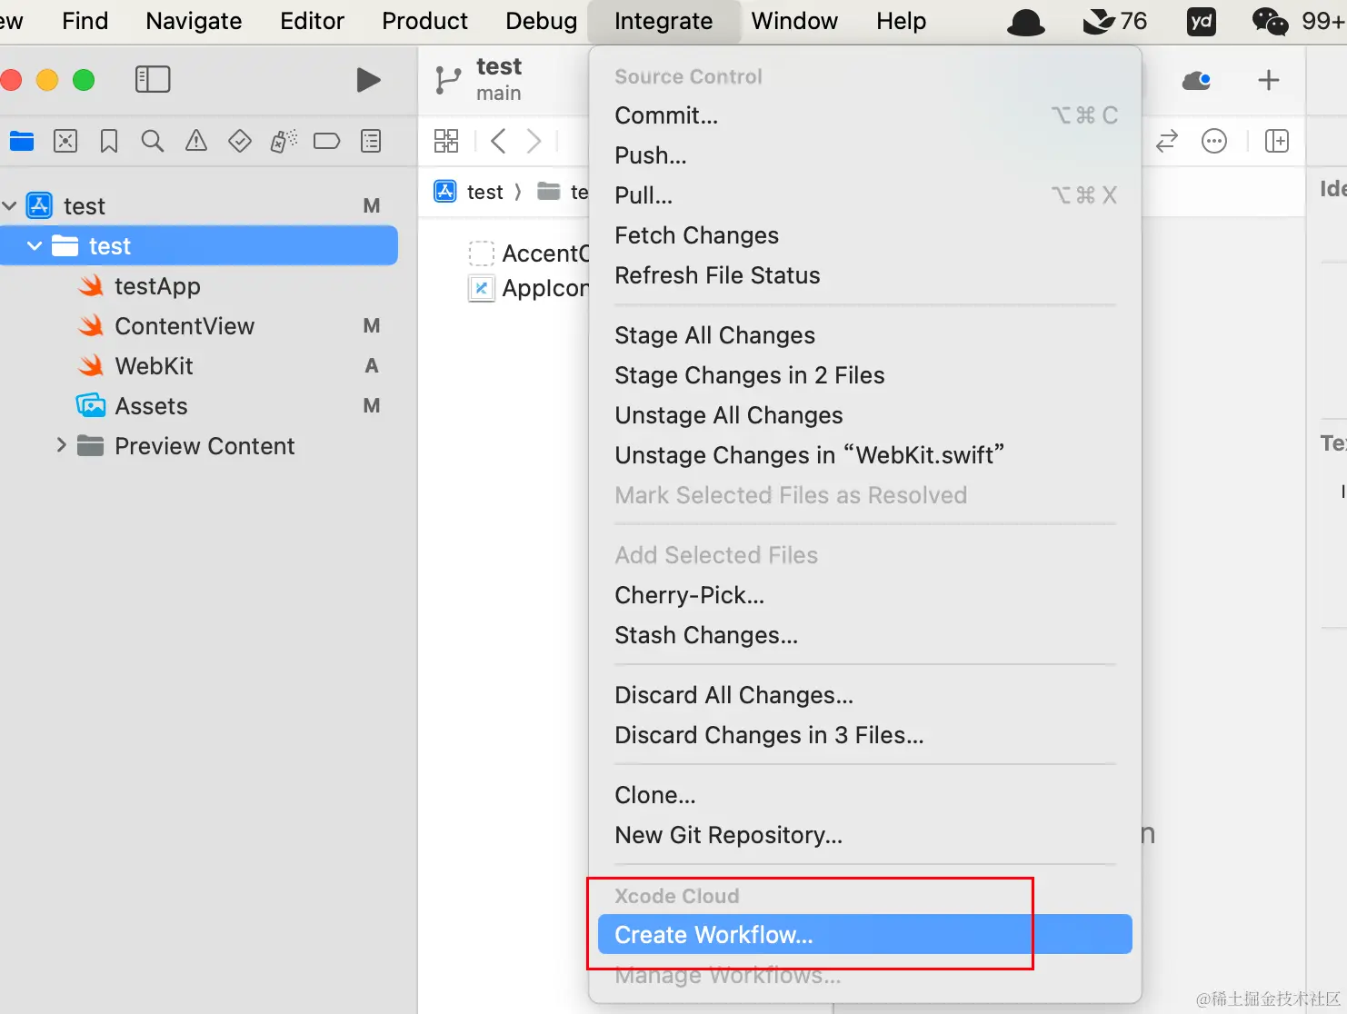Choose New Git Repository...

(865, 835)
